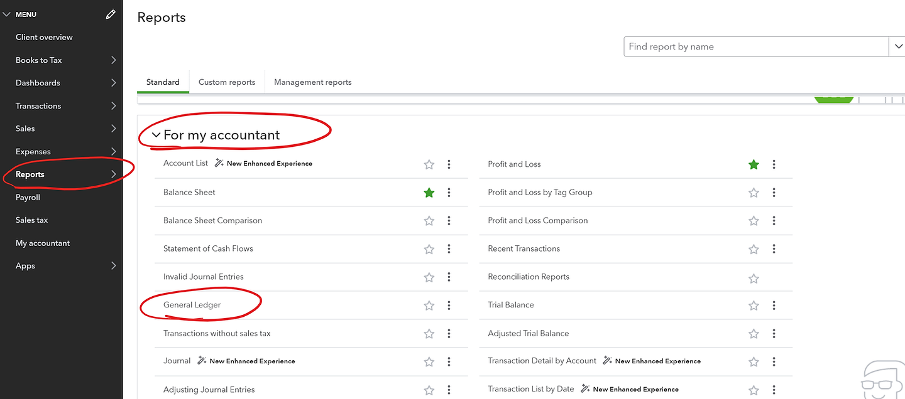Expand the Dashboards submenu
The width and height of the screenshot is (905, 399).
(114, 83)
